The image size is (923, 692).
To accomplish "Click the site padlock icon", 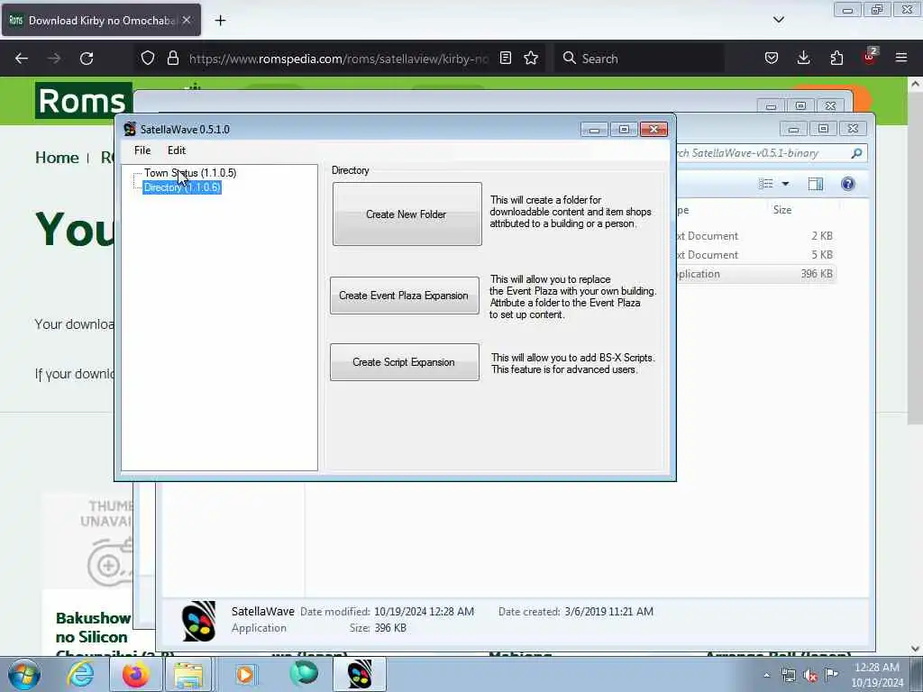I will click(172, 59).
